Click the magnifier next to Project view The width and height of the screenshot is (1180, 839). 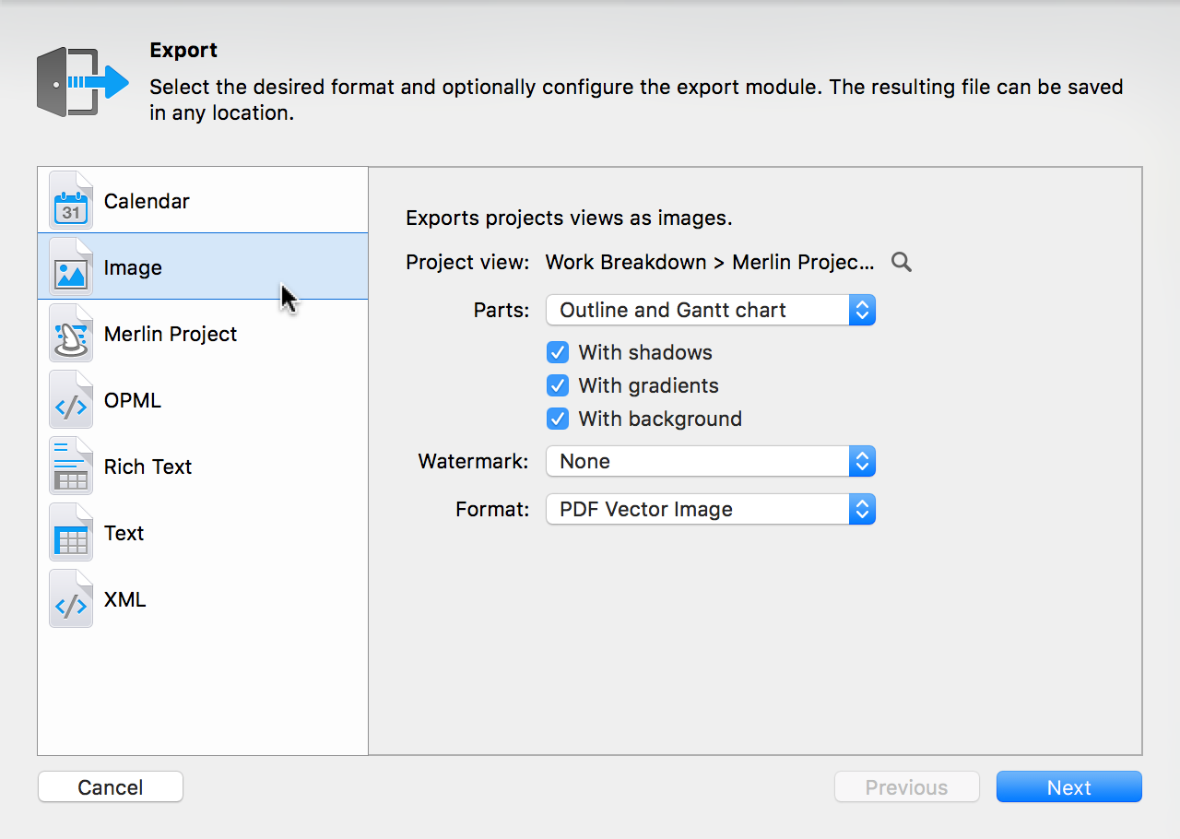(902, 263)
